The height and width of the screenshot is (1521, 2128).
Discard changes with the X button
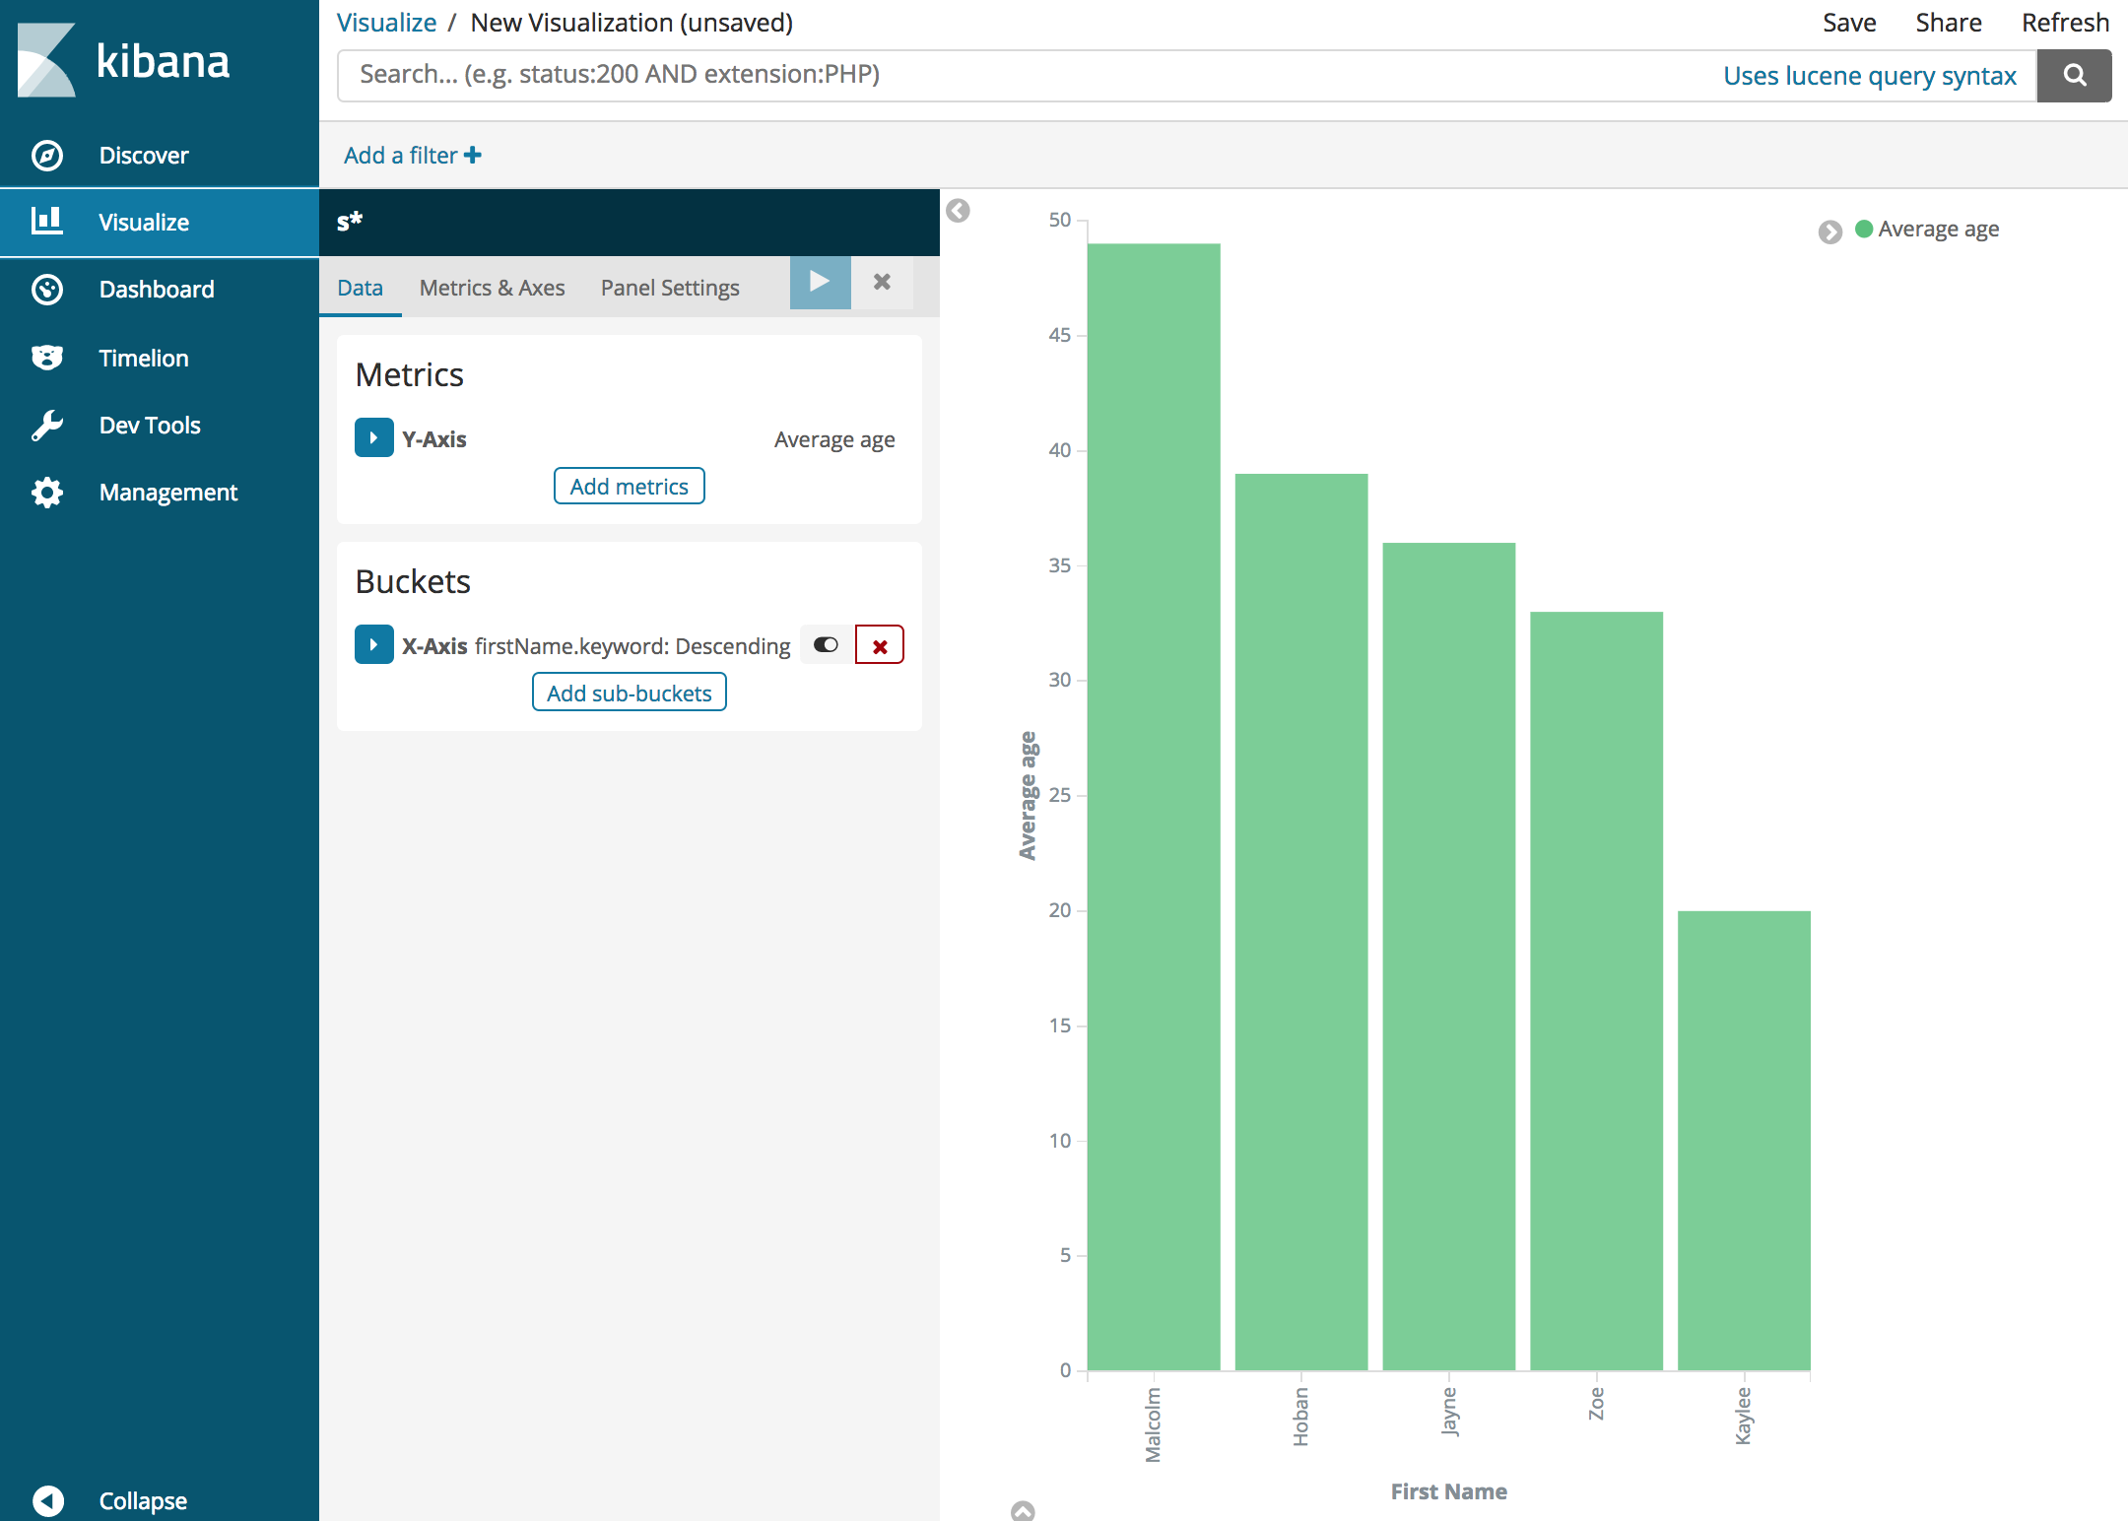(x=882, y=283)
